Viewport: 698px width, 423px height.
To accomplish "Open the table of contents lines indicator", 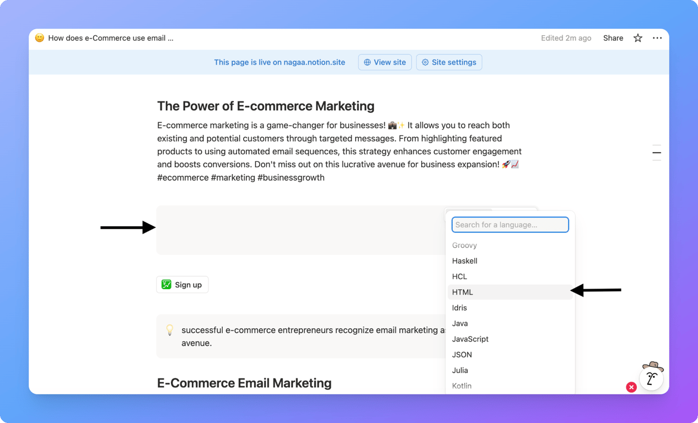I will click(x=657, y=153).
